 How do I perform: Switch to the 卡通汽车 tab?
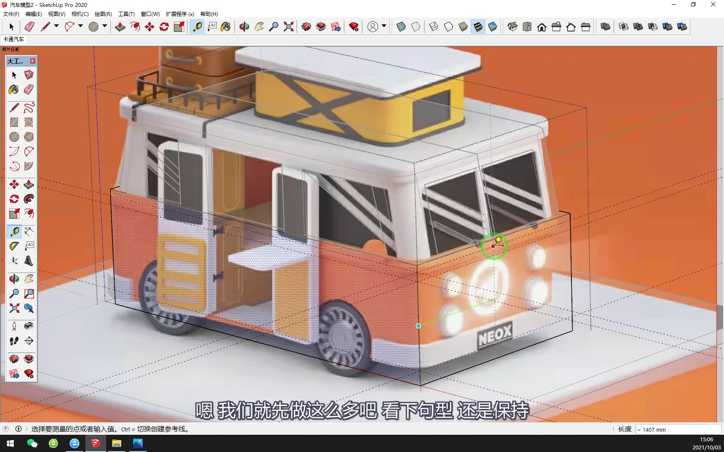click(14, 39)
